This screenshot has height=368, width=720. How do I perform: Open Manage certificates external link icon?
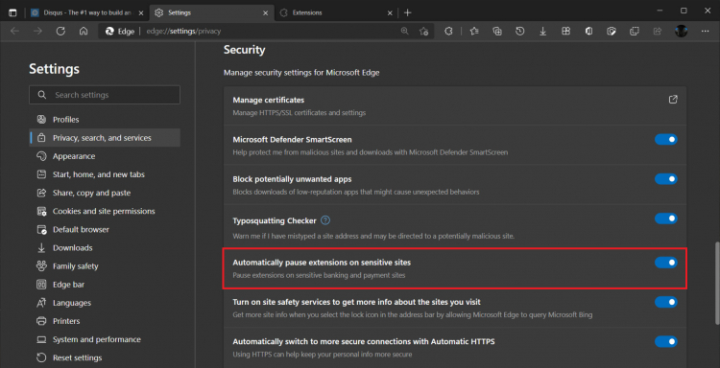pyautogui.click(x=673, y=100)
